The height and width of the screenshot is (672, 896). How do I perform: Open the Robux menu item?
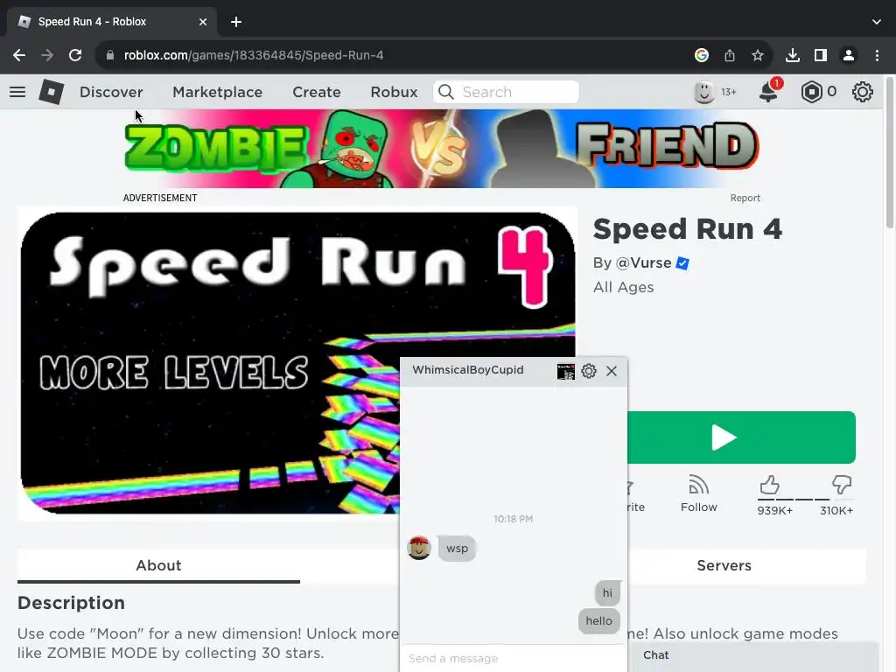coord(394,92)
